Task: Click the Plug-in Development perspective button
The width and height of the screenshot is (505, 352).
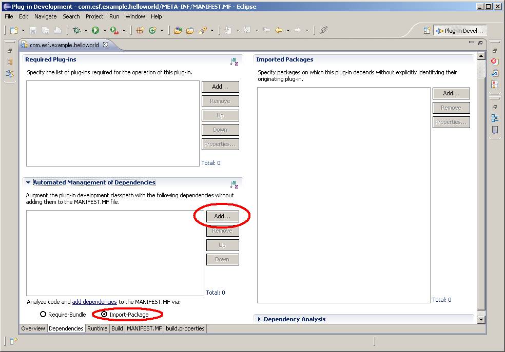Action: pyautogui.click(x=460, y=31)
